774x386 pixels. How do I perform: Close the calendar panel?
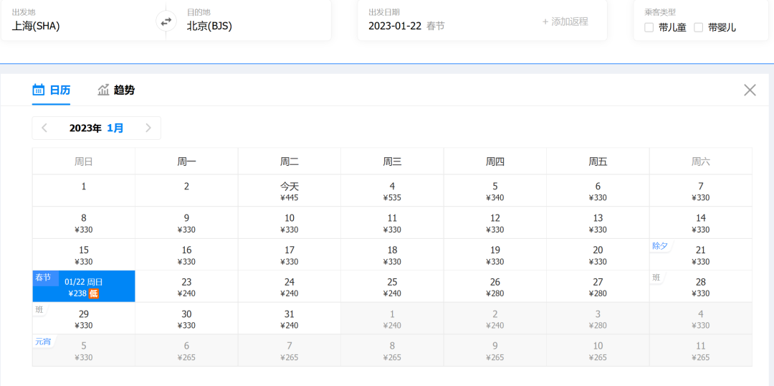click(x=750, y=90)
